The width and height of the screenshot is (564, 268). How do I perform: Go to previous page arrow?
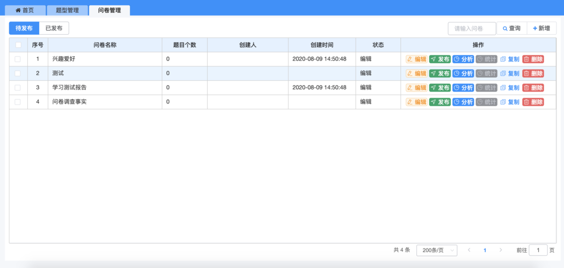click(x=469, y=250)
